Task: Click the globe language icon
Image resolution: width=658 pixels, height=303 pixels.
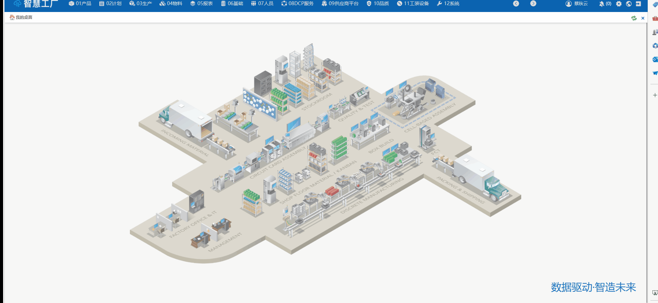Action: 628,4
